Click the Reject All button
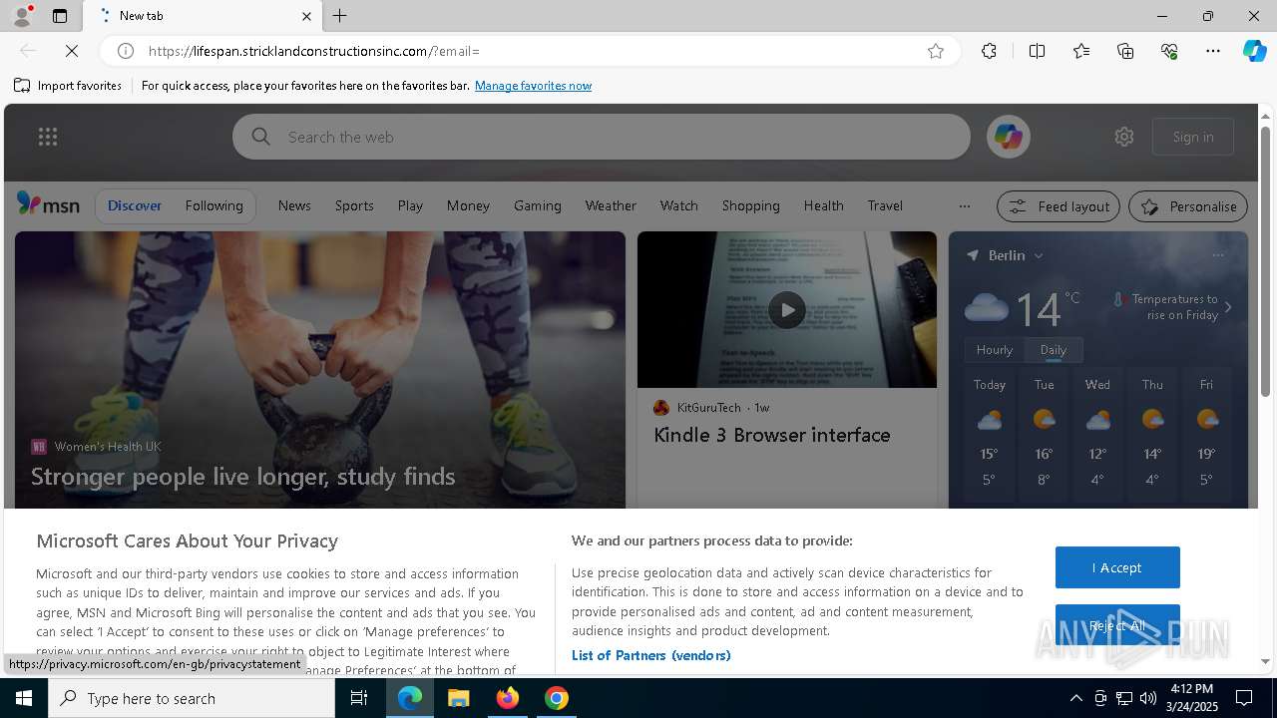Screen dimensions: 1277x718 [x=1117, y=626]
